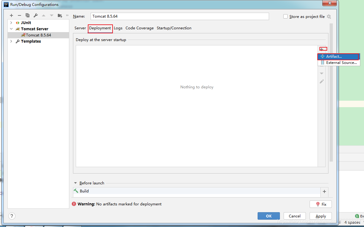The width and height of the screenshot is (364, 227).
Task: Edit deployment item pencil icon
Action: coord(322,82)
